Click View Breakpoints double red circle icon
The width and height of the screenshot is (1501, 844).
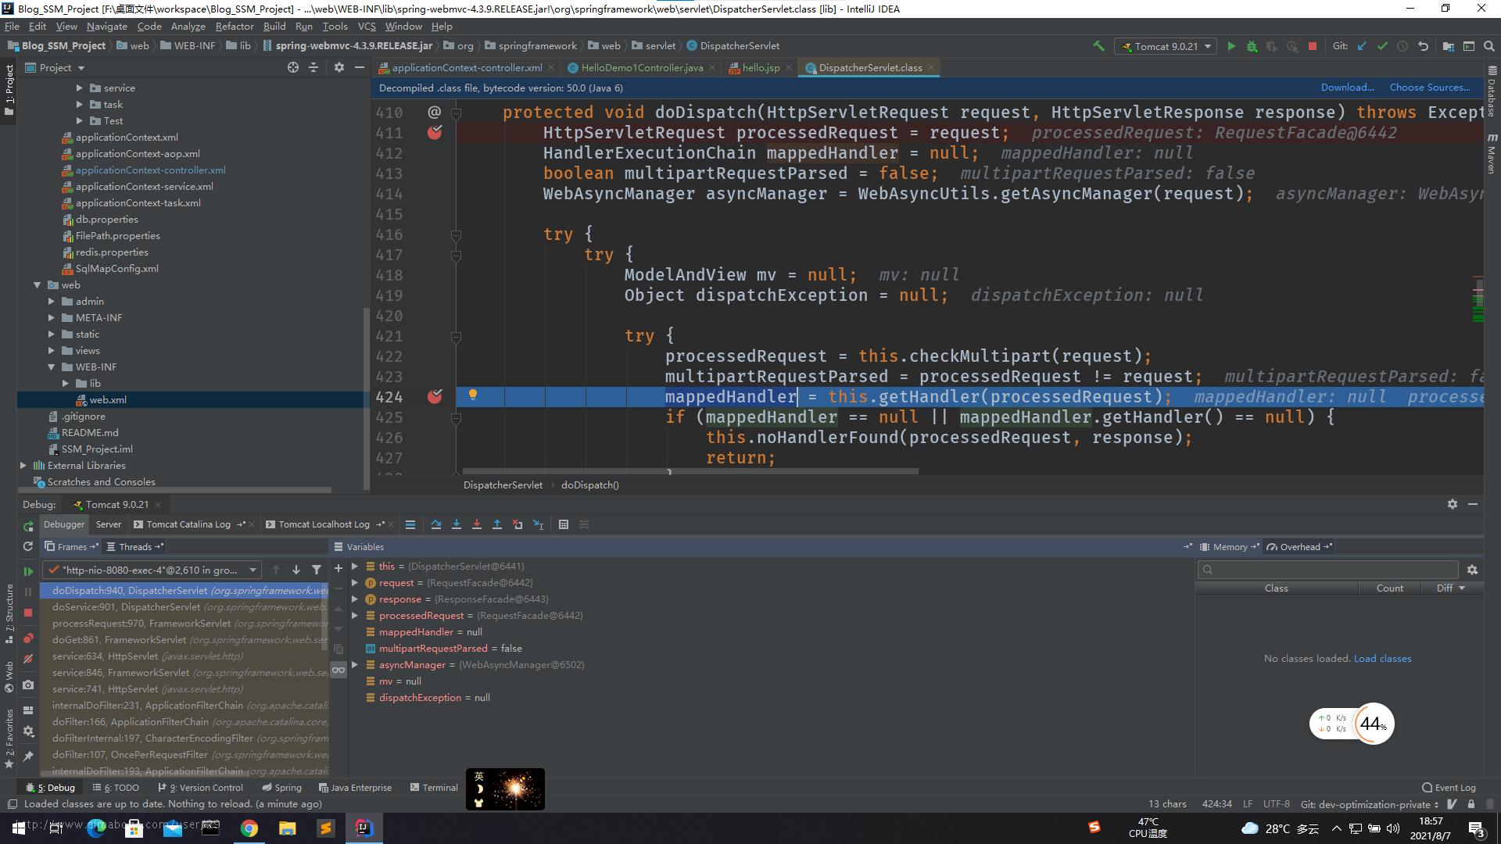(x=28, y=638)
